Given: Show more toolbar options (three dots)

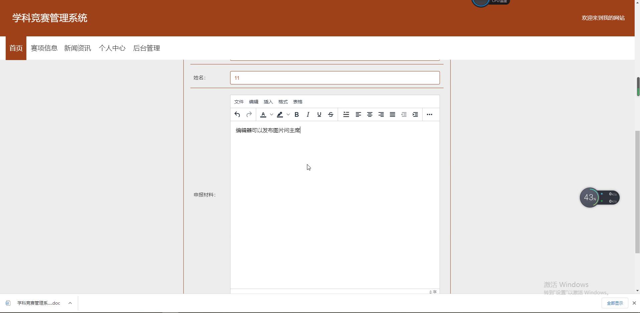Looking at the screenshot, I should coord(429,114).
